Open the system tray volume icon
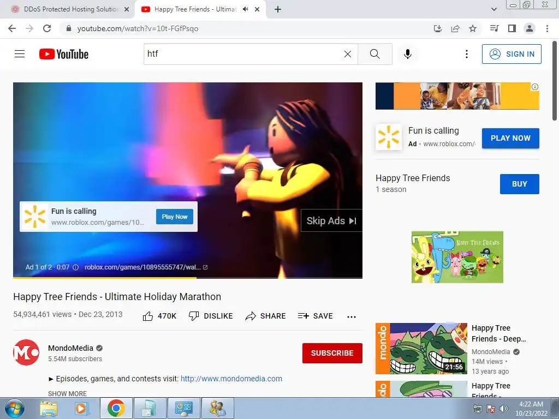 504,409
